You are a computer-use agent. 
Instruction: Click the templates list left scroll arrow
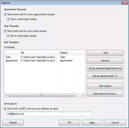6,95
